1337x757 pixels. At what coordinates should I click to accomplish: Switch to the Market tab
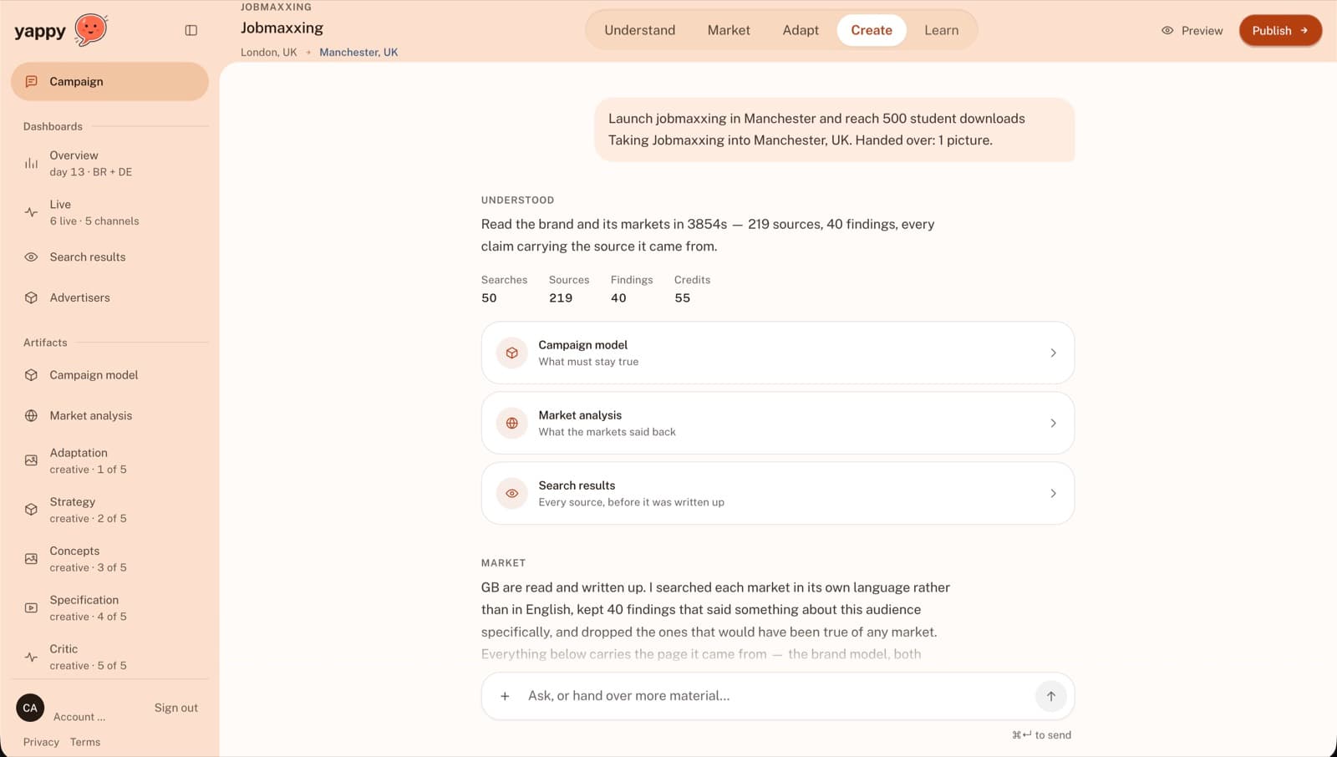[x=729, y=30]
